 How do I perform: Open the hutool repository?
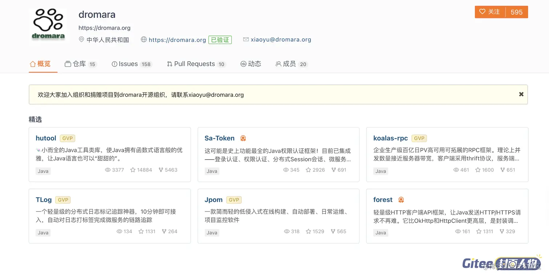pyautogui.click(x=46, y=138)
